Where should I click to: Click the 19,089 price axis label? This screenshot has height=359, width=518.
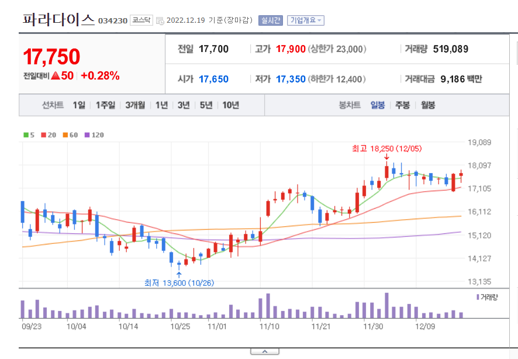[479, 142]
